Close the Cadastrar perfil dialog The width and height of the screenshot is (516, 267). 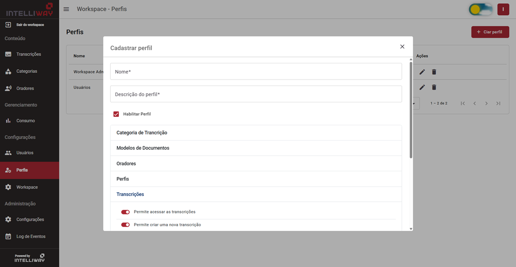click(402, 46)
